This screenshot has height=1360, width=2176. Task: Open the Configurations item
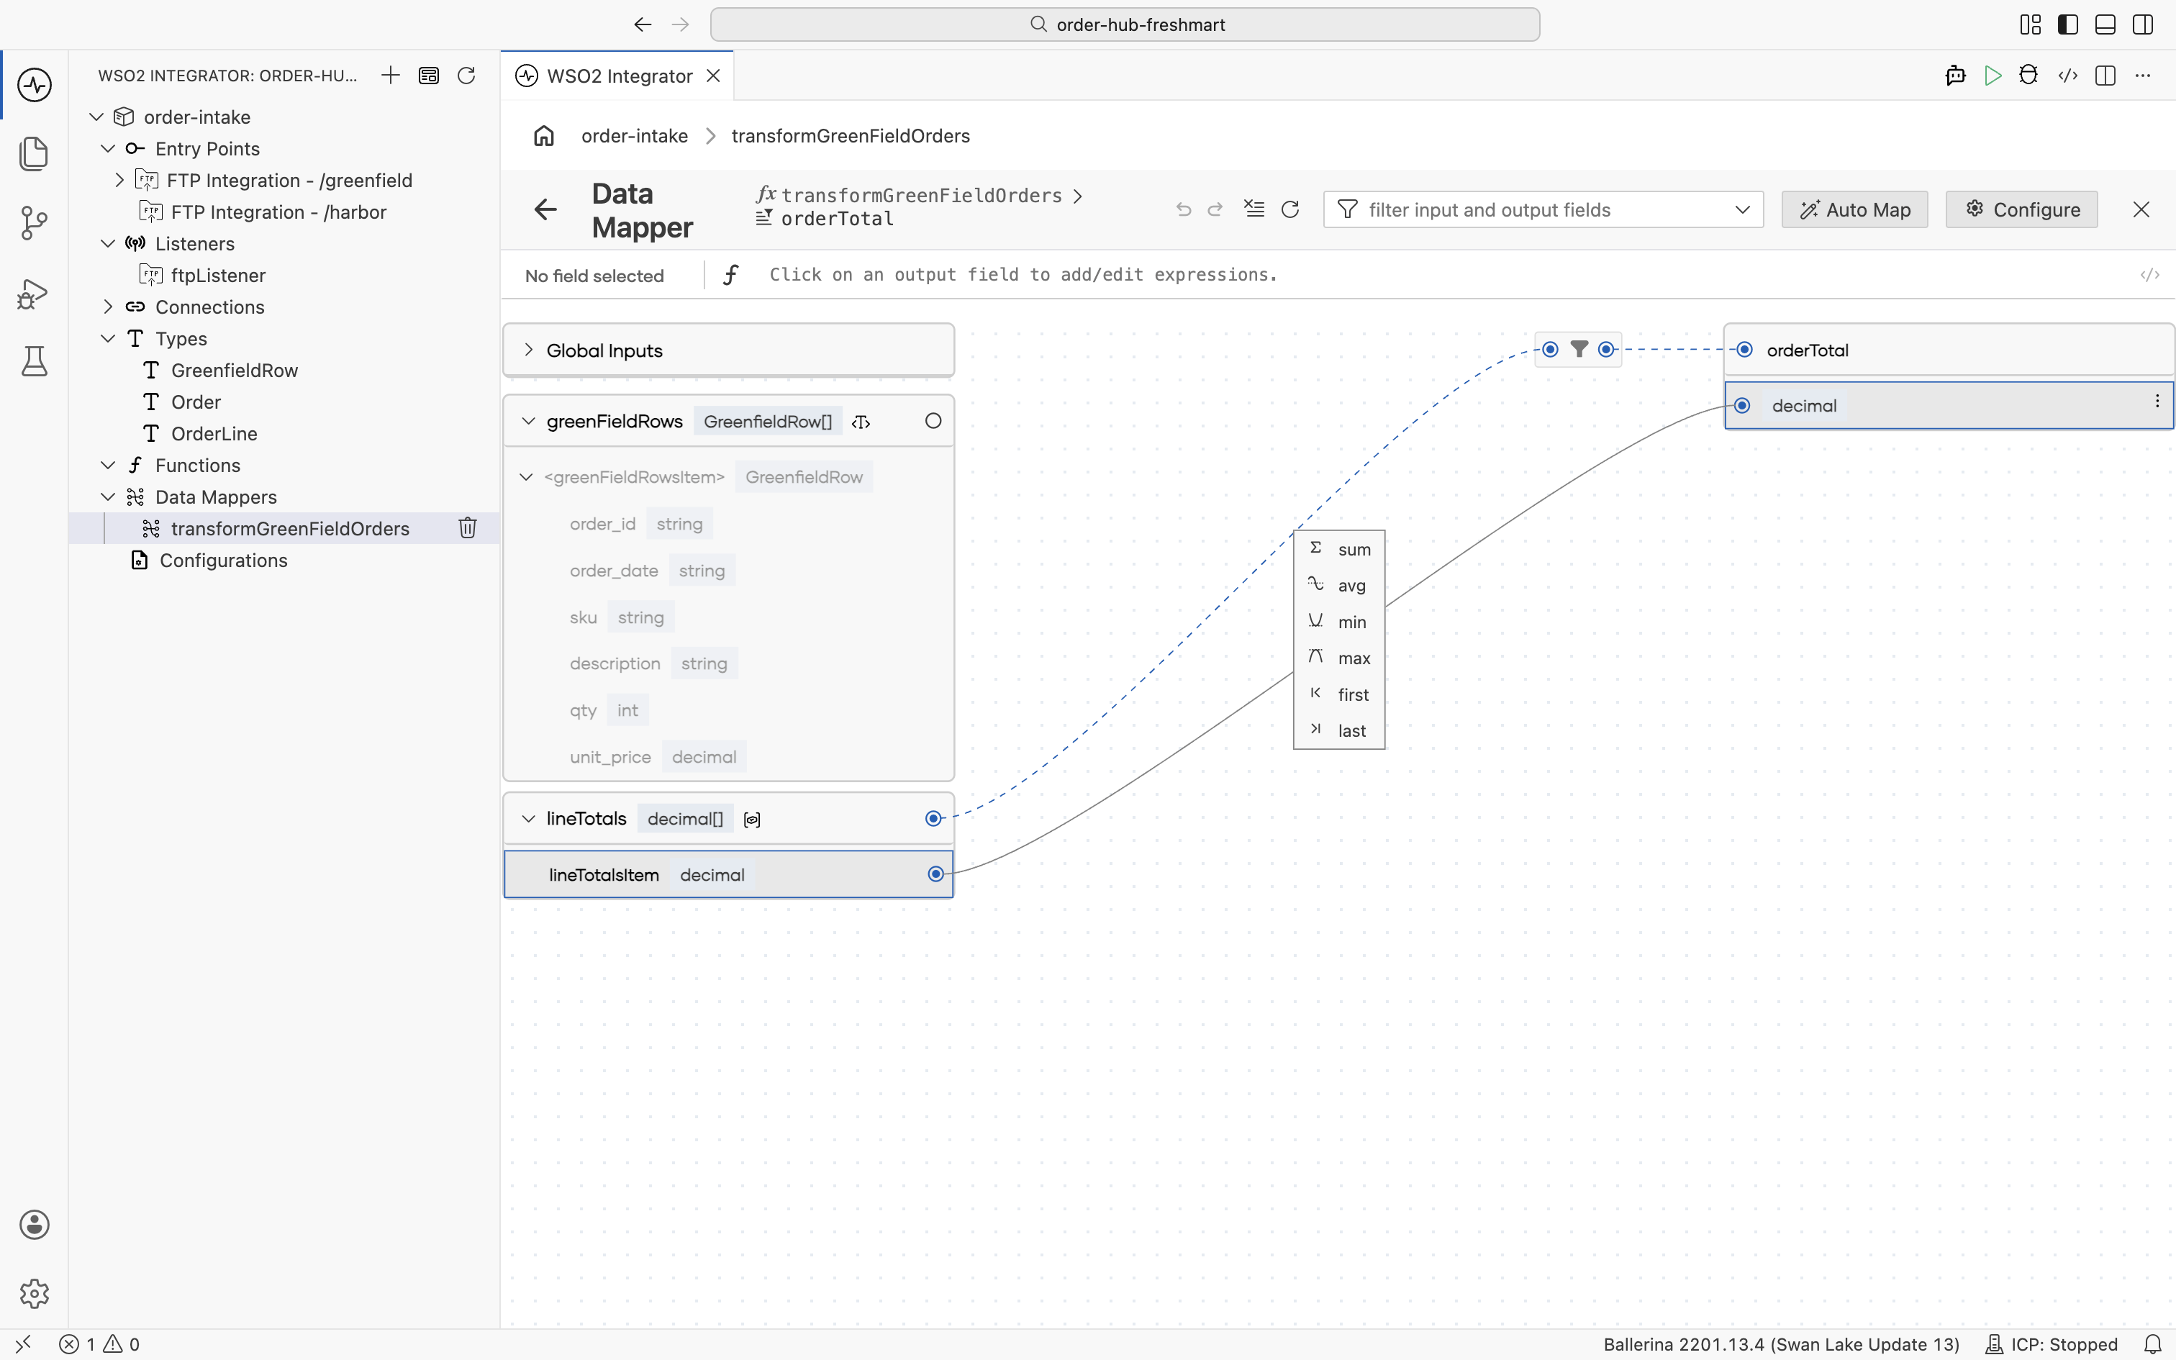coord(223,561)
